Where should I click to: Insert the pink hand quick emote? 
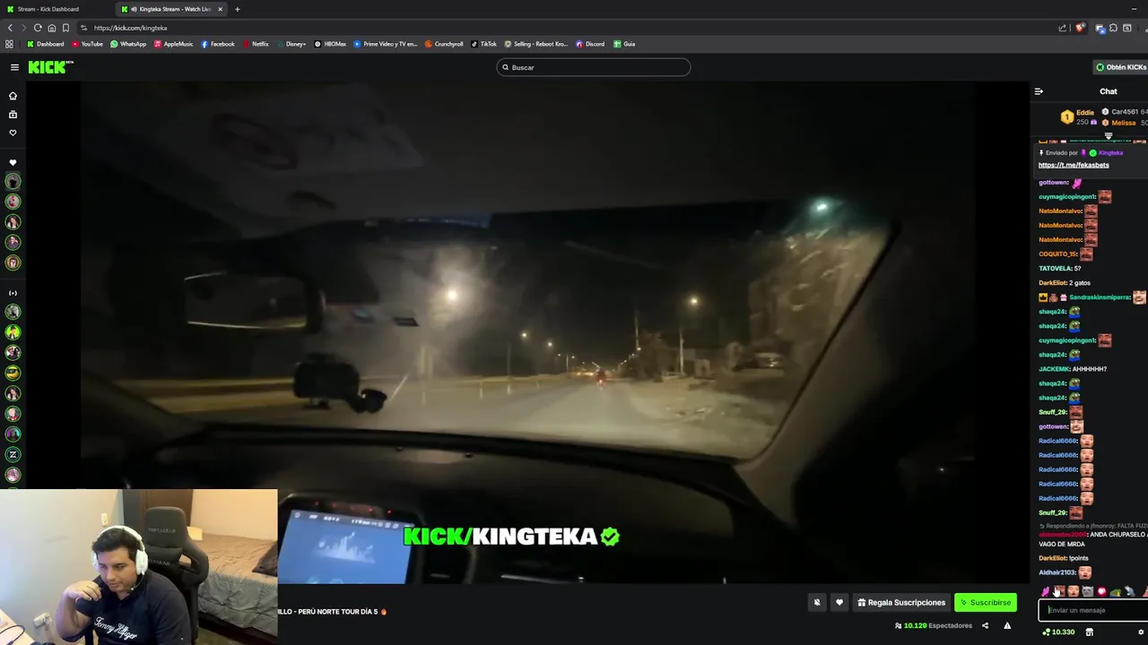coord(1045,591)
